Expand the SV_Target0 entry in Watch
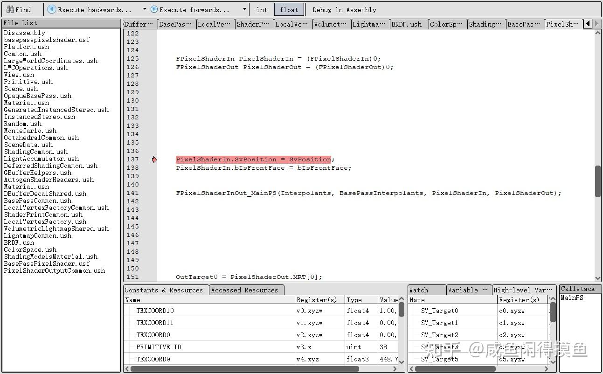Screen dimensions: 603x374 coord(415,311)
